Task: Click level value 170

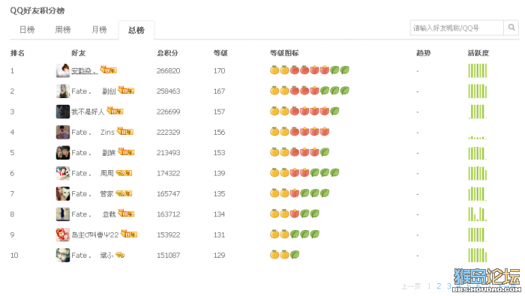Action: pyautogui.click(x=219, y=71)
